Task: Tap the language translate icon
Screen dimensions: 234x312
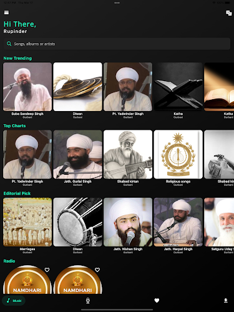Action: 229,13
